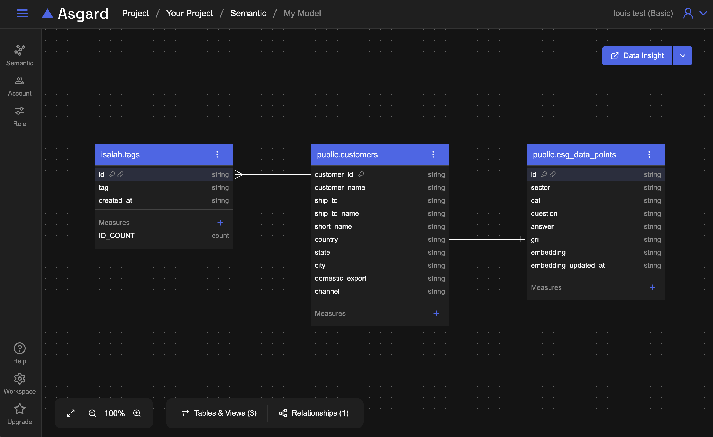Click the Workspace gear icon
713x437 pixels.
[x=20, y=379]
